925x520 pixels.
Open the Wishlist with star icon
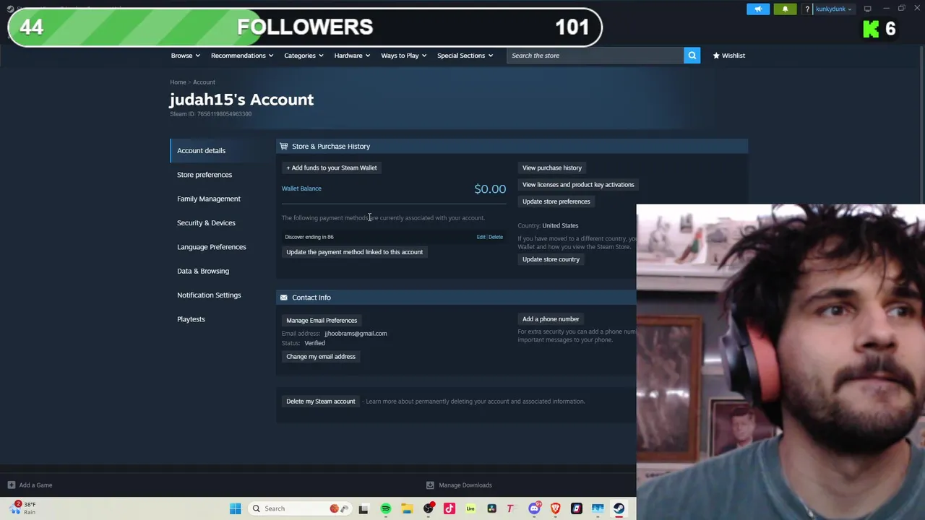tap(728, 56)
